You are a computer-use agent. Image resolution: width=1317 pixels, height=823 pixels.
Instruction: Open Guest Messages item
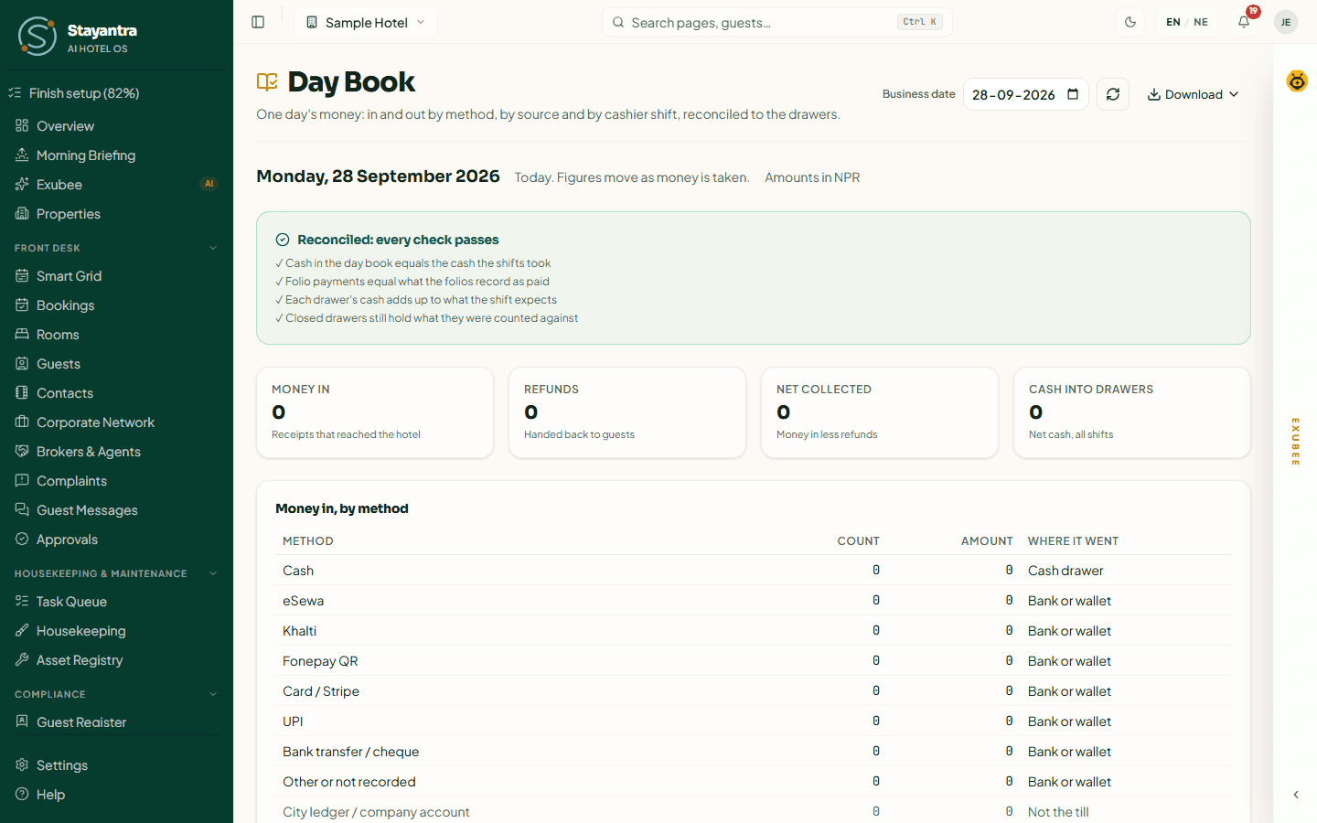coord(116,510)
